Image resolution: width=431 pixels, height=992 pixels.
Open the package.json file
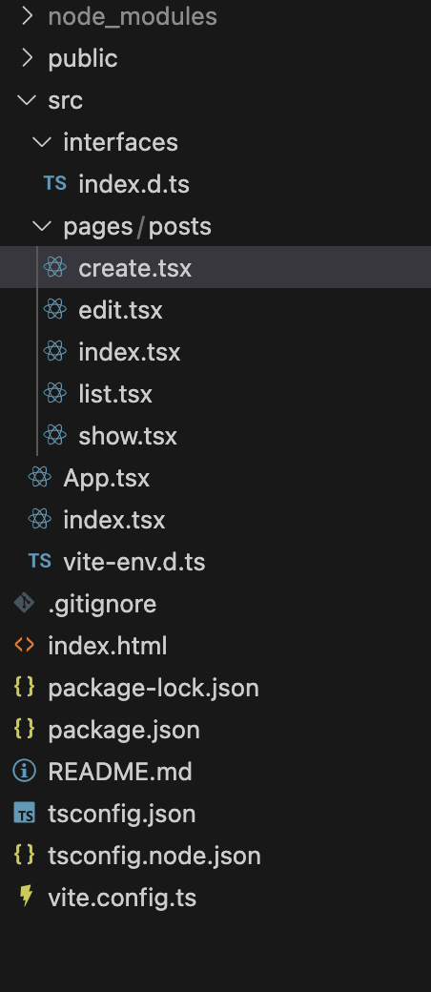coord(215,730)
